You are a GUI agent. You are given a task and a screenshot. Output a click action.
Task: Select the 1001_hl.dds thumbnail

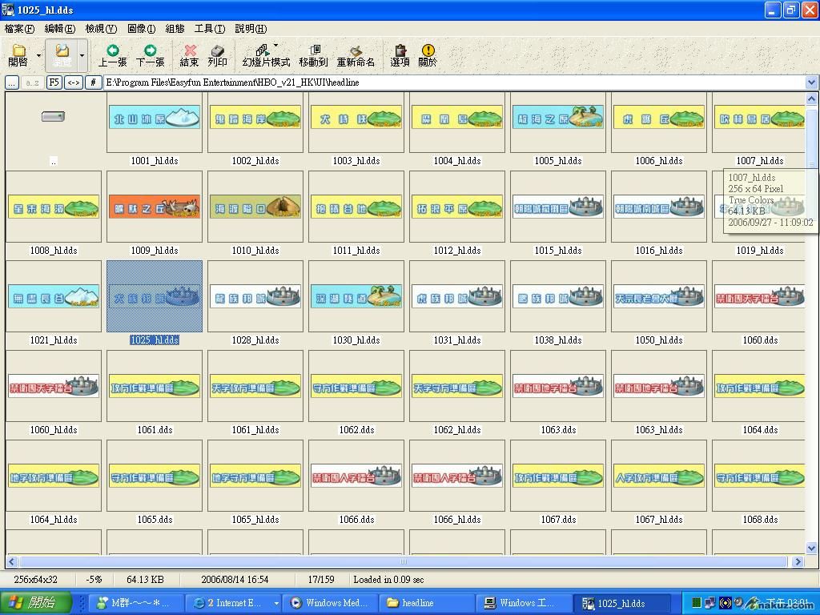click(155, 117)
